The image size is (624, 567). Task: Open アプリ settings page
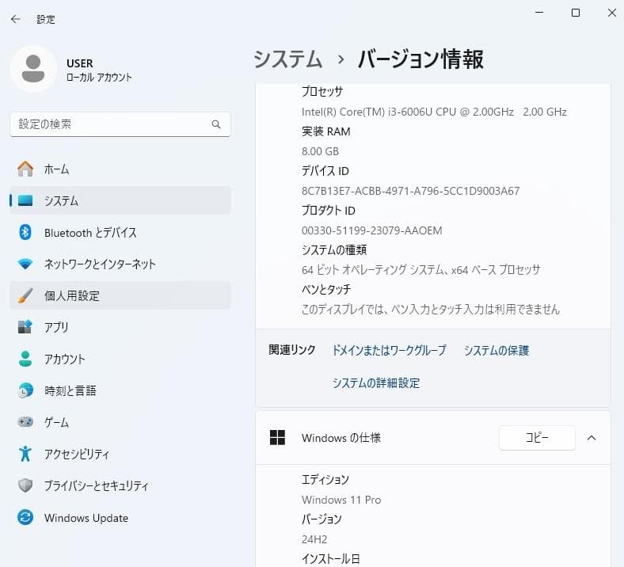tap(120, 327)
